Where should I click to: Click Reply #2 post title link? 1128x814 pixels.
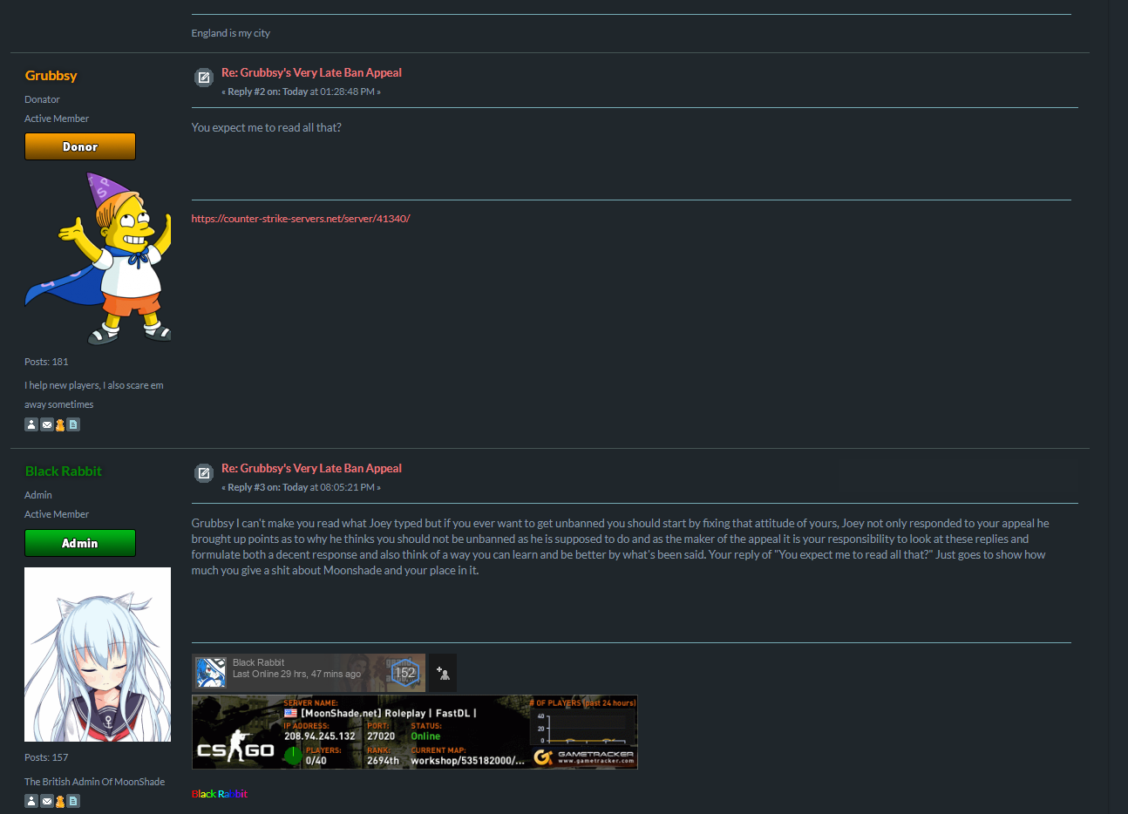(311, 72)
